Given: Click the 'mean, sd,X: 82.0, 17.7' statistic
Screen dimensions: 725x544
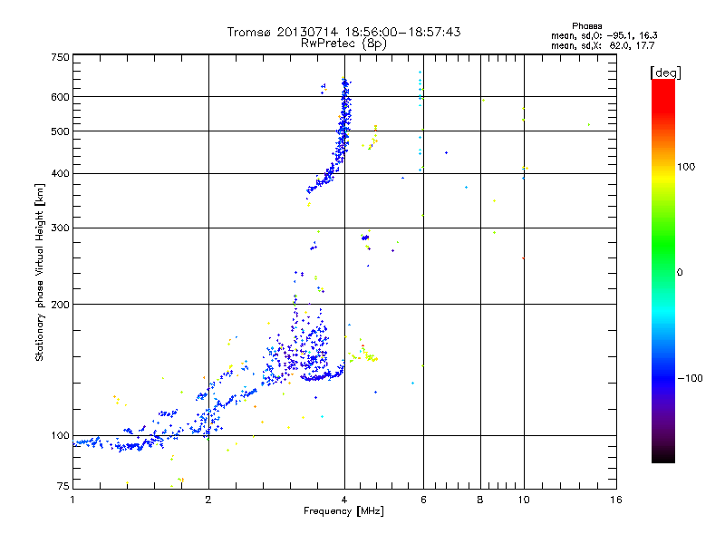Looking at the screenshot, I should (x=603, y=45).
